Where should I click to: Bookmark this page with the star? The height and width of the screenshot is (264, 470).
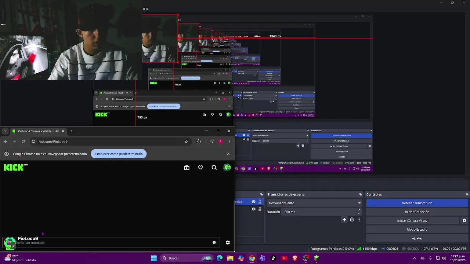point(186,142)
